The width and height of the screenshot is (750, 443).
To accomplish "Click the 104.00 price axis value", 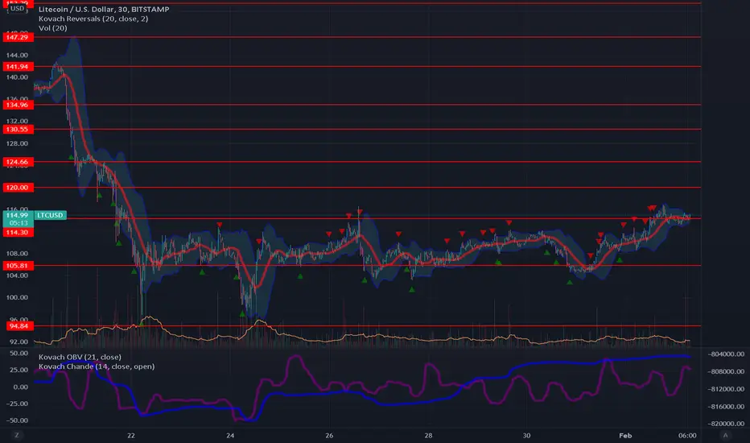I will pyautogui.click(x=17, y=275).
